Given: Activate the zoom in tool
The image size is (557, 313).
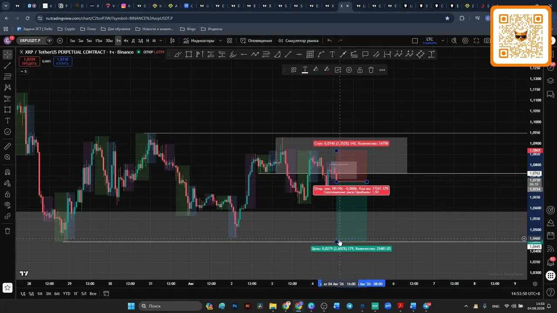Looking at the screenshot, I should 7,157.
